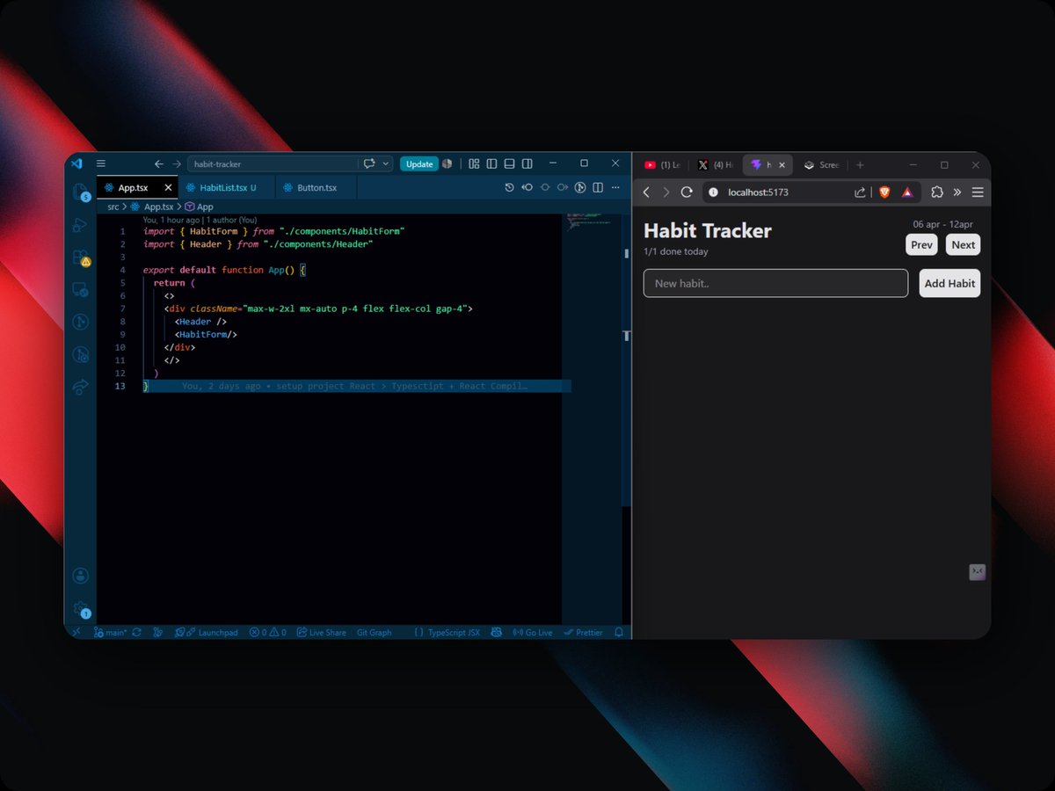Toggle the primary sidebar layout icon
Image resolution: width=1055 pixels, height=791 pixels.
coord(491,163)
